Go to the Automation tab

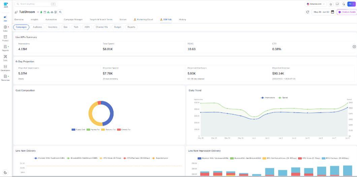tap(51, 20)
